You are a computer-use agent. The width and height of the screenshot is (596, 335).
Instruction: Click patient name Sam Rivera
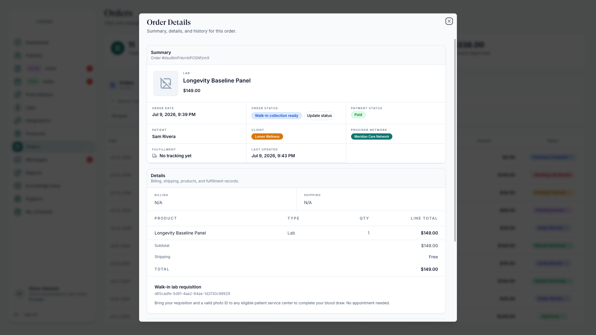(x=164, y=136)
